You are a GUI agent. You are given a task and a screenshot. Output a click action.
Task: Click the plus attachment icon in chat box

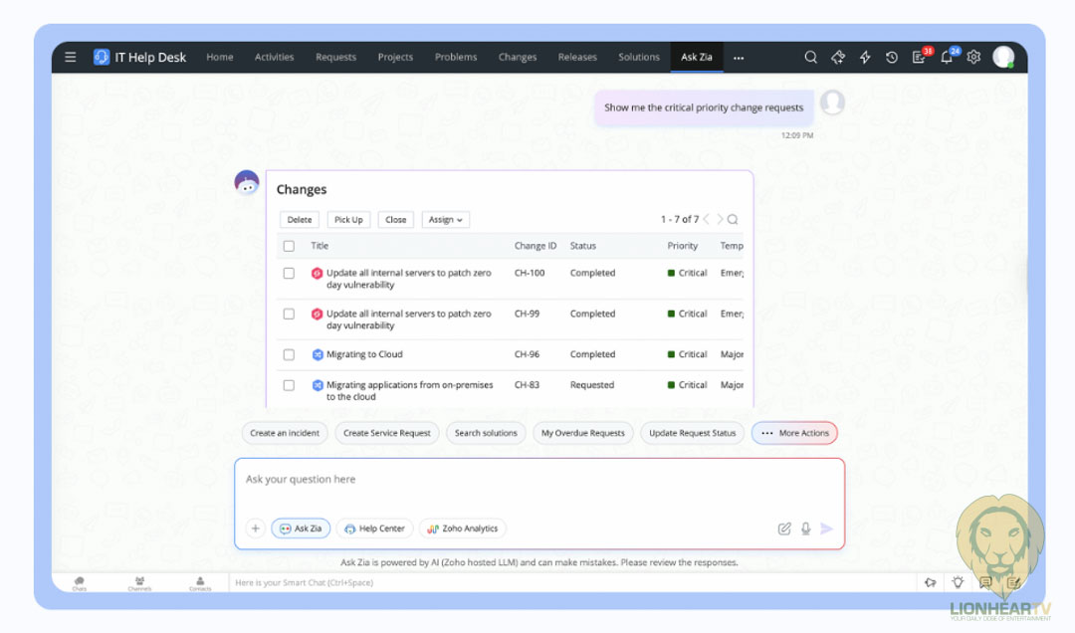(x=256, y=528)
